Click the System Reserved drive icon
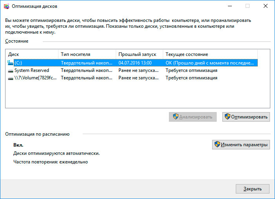Screen dimensions: 275x199 [11, 71]
